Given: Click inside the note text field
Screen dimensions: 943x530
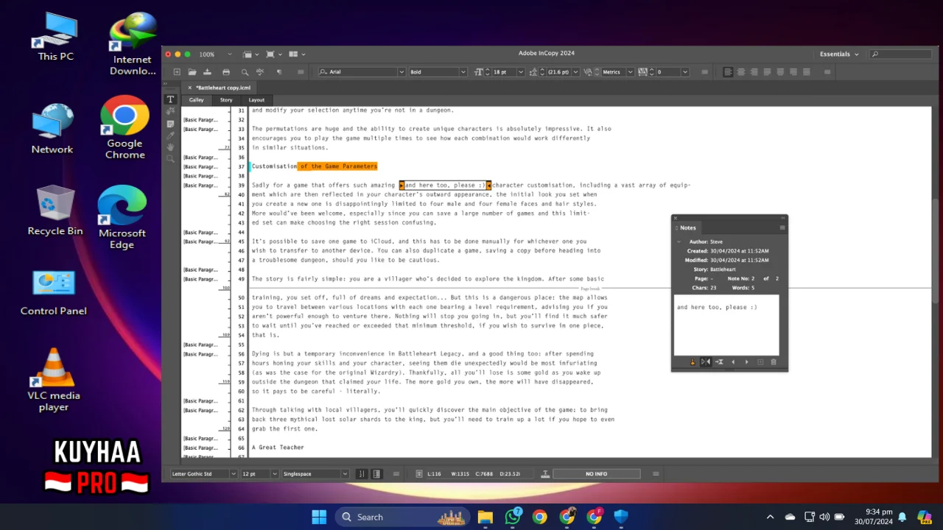Looking at the screenshot, I should click(726, 325).
